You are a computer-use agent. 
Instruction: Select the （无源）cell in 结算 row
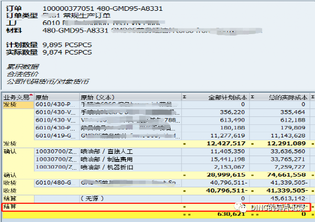pos(130,199)
